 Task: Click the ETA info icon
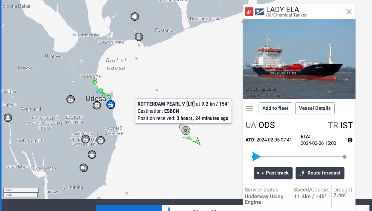tap(350, 140)
